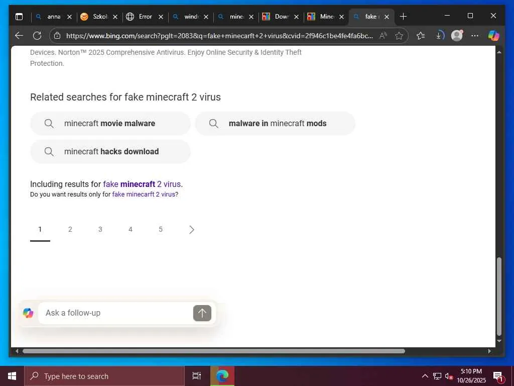The height and width of the screenshot is (386, 514).
Task: Click the scroll up arrow
Action: tap(499, 52)
